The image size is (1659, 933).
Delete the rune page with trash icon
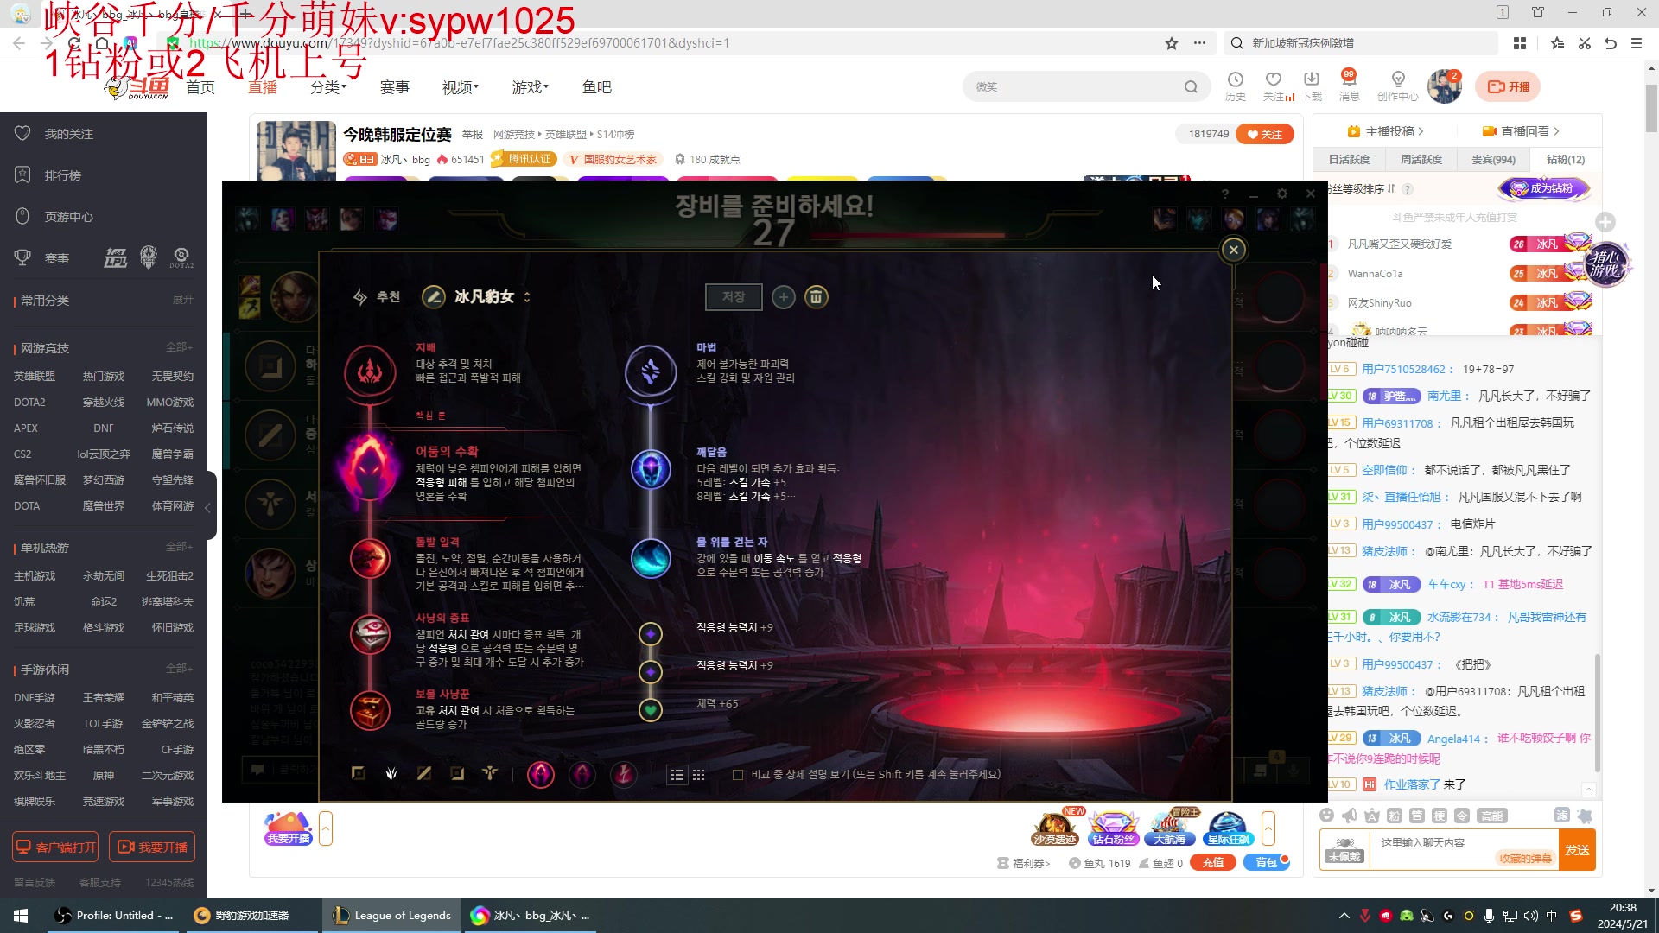click(816, 297)
